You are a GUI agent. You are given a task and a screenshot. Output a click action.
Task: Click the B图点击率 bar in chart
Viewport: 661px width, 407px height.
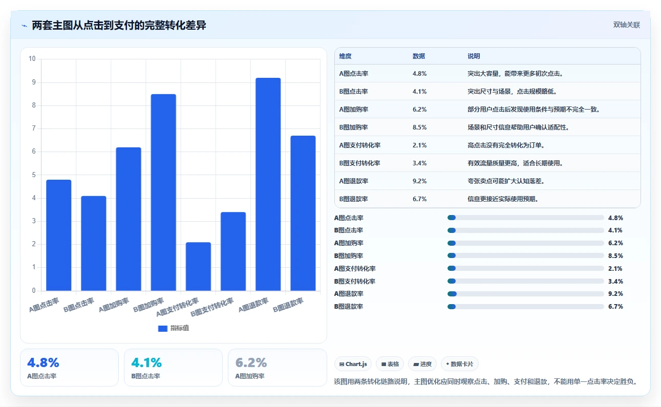94,243
